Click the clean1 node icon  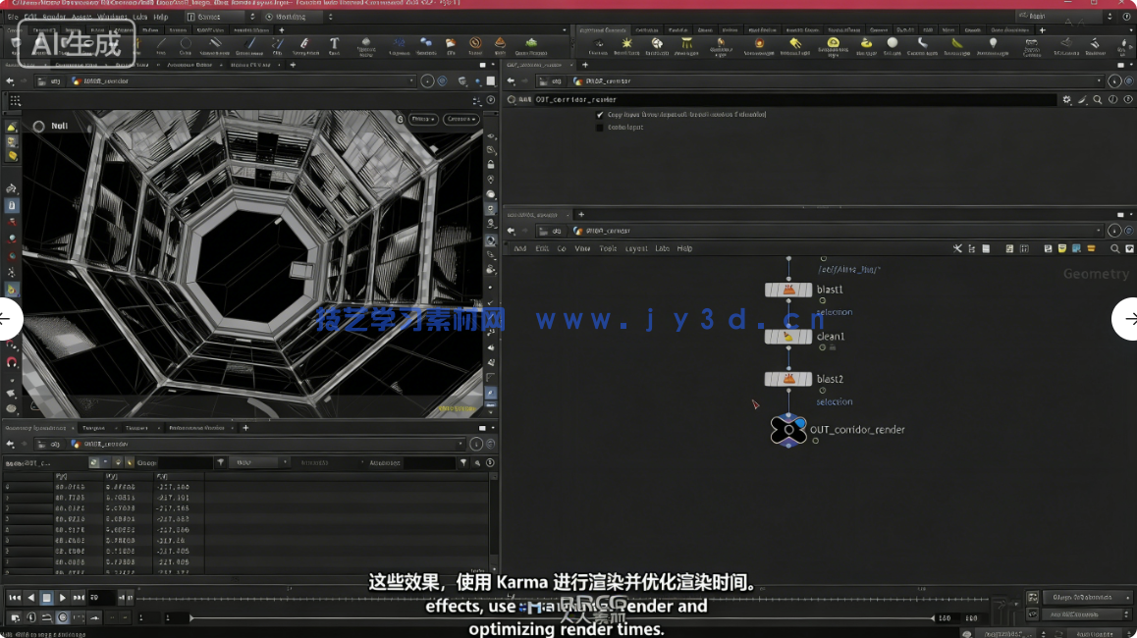pyautogui.click(x=787, y=337)
